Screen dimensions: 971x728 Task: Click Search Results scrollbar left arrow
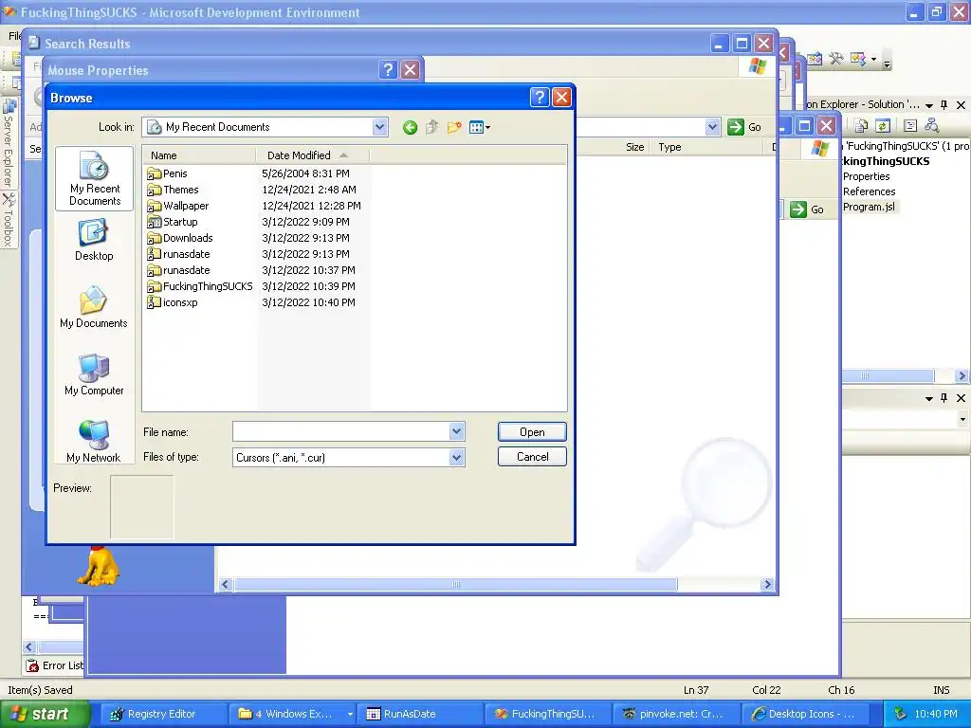(225, 584)
